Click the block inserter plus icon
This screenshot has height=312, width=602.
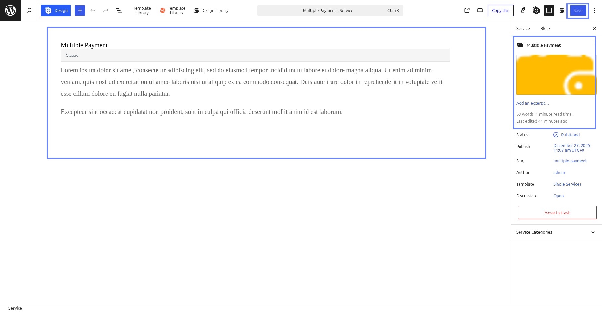point(80,10)
